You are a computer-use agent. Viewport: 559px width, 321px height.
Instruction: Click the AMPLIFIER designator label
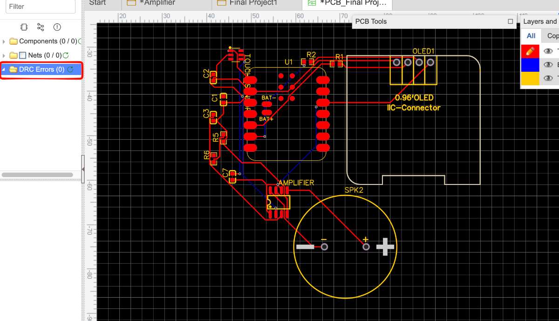[x=296, y=183]
